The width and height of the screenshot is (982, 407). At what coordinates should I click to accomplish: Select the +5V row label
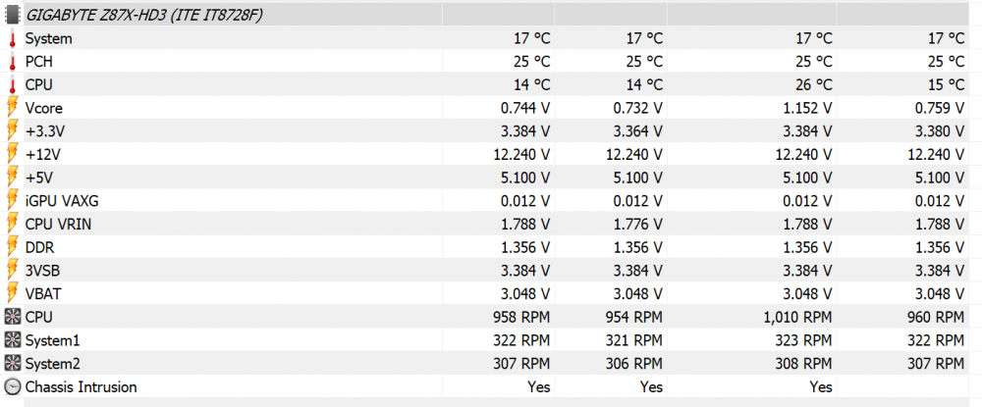(39, 178)
